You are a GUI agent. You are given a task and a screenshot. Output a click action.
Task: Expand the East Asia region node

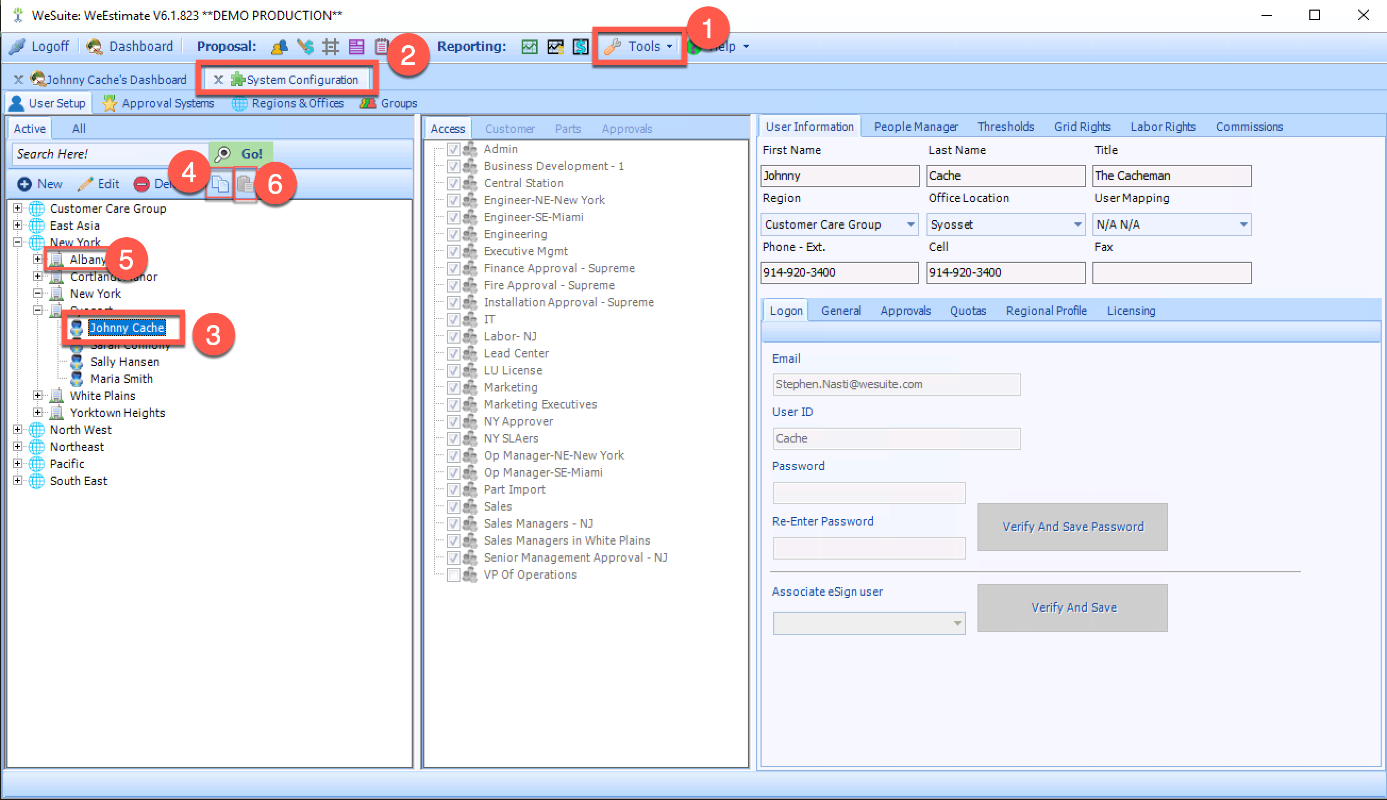click(18, 226)
